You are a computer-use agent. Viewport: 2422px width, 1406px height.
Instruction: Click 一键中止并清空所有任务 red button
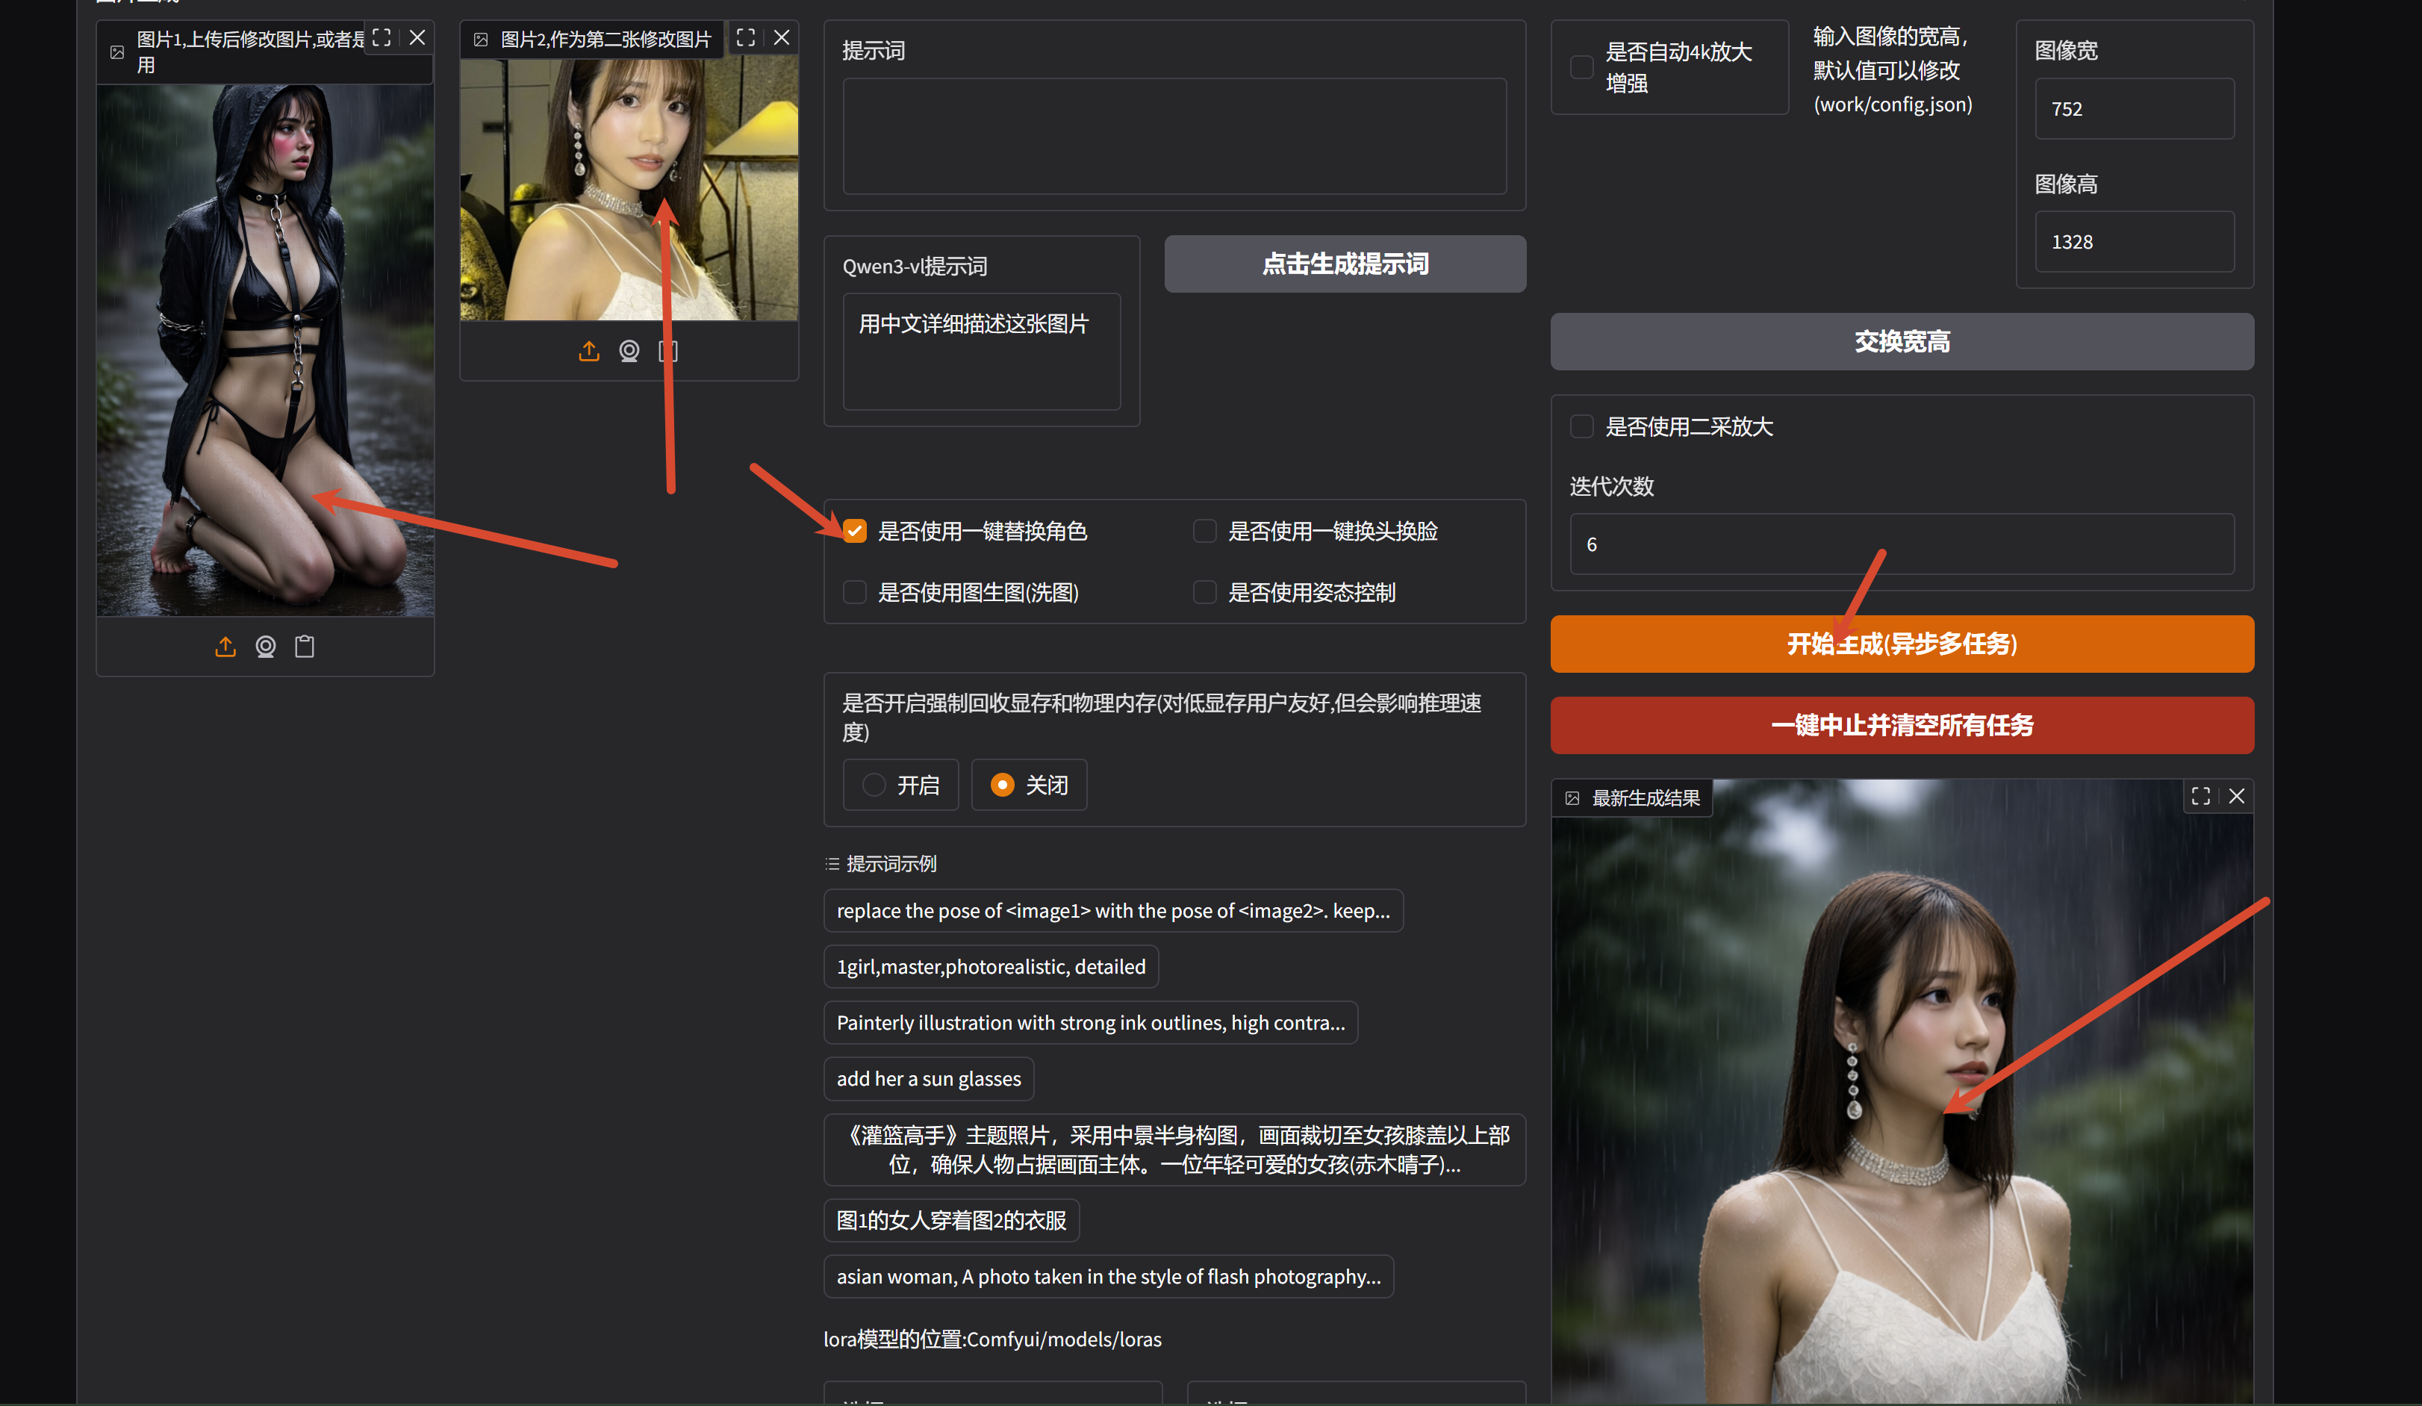pyautogui.click(x=1901, y=726)
